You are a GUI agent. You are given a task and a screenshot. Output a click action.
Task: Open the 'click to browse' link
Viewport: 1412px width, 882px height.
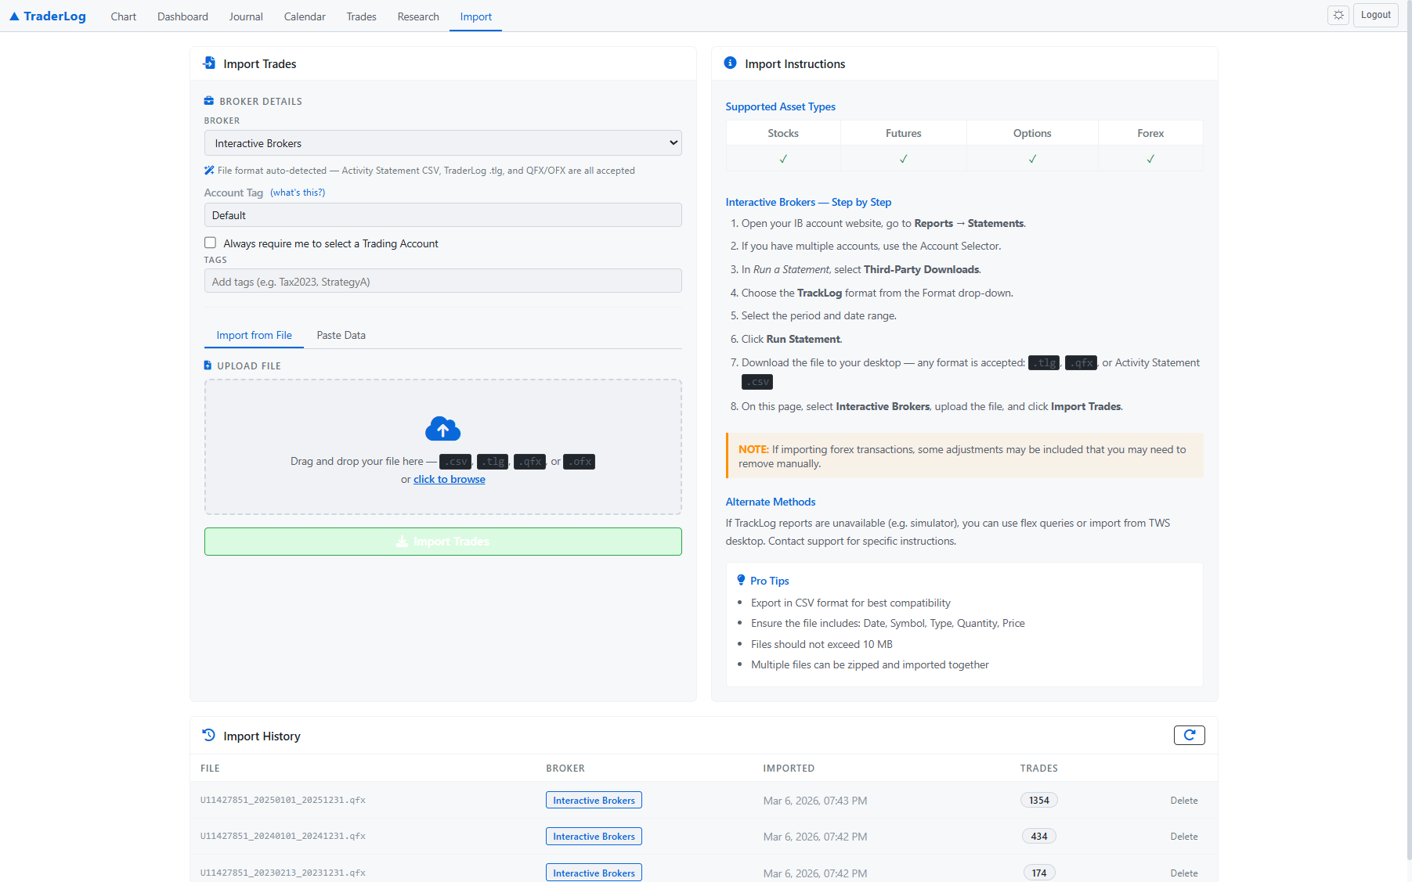(x=449, y=480)
